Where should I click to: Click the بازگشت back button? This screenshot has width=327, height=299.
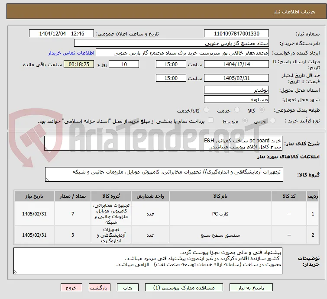(x=100, y=288)
